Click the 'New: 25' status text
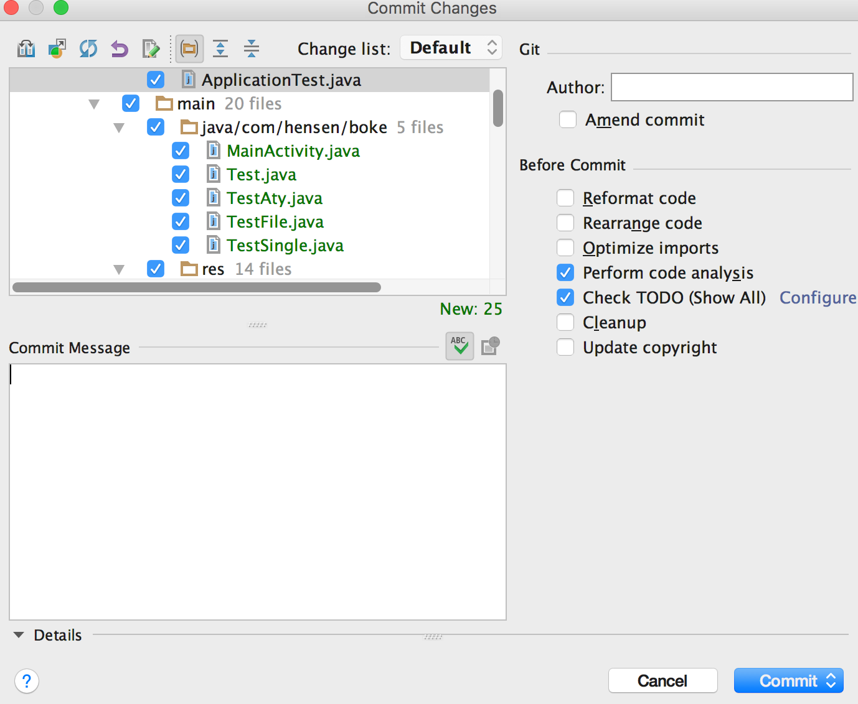The width and height of the screenshot is (858, 704). click(x=471, y=309)
